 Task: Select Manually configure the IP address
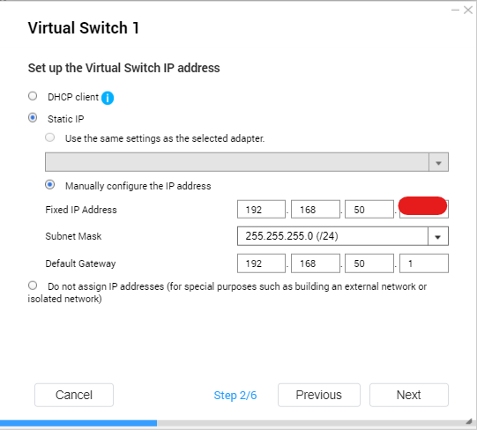(50, 185)
